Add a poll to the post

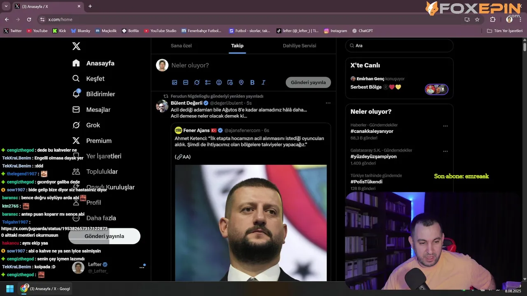(208, 82)
